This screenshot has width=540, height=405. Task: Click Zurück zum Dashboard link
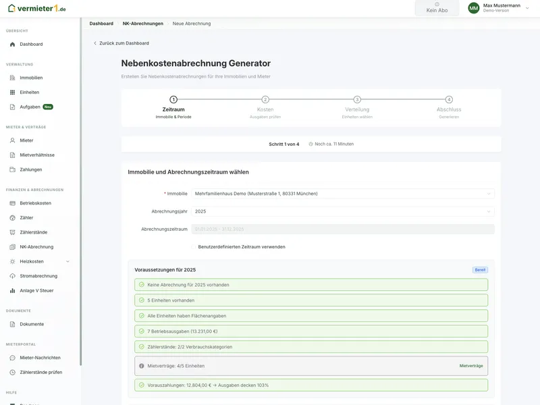(x=122, y=43)
